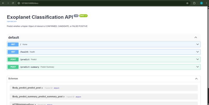Bookmark this page with the star icon

(187, 3)
